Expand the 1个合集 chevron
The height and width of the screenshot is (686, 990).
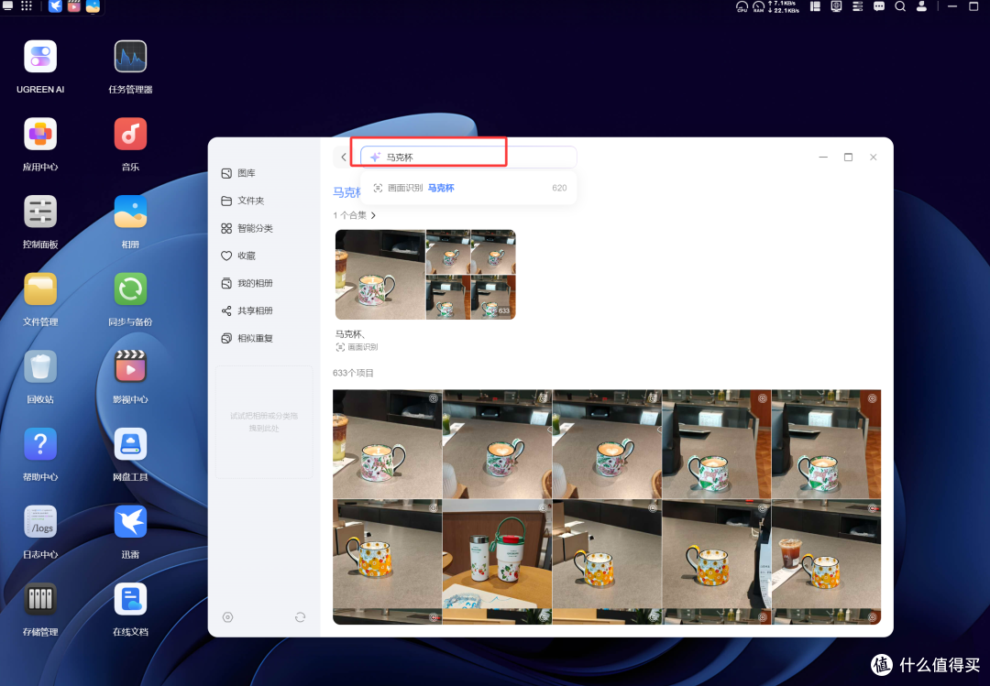tap(373, 215)
